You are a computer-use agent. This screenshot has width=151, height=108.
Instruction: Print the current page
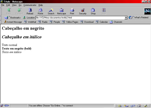(x=72, y=11)
